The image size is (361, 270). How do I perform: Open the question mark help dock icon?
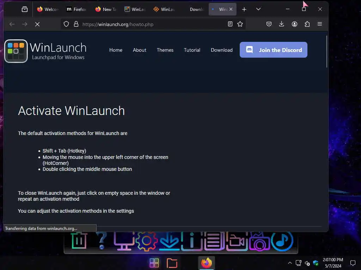102,240
